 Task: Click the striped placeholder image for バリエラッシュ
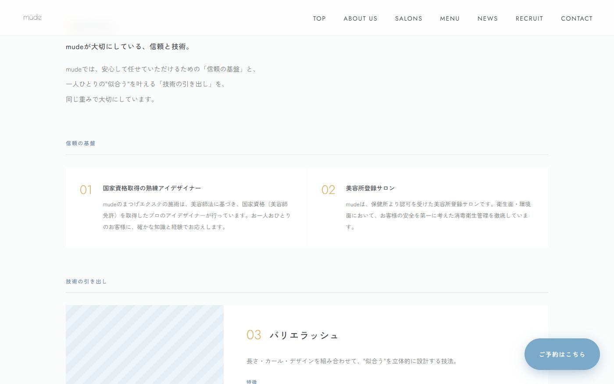click(145, 345)
